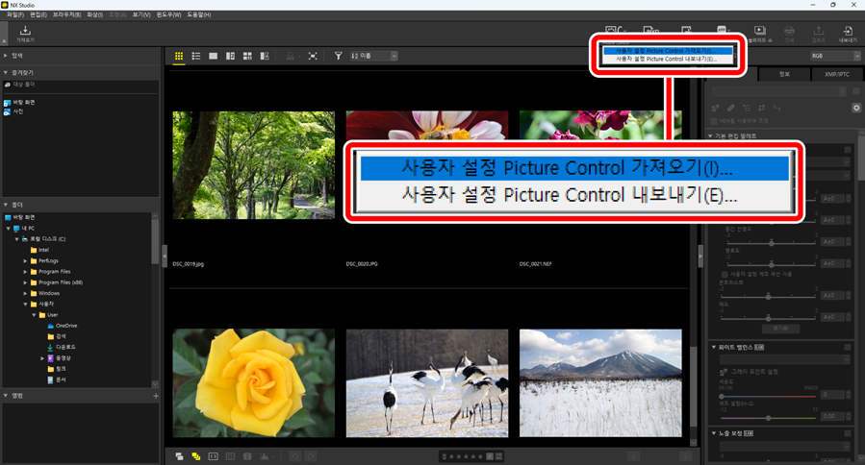Open the sort order dropdown
Viewport: 865px width, 465px height.
[374, 57]
